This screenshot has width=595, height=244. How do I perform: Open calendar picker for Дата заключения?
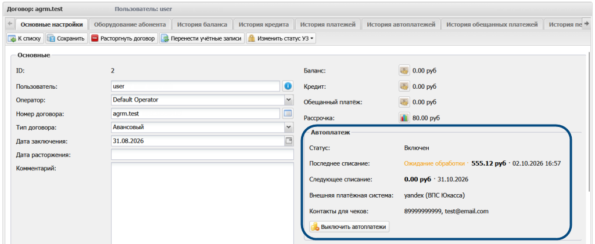(289, 141)
